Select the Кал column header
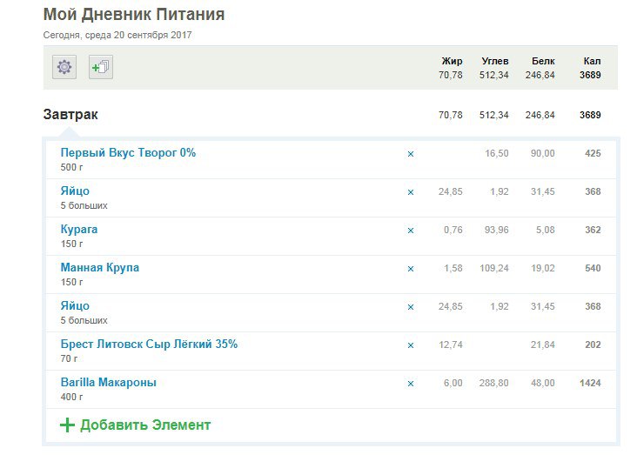The height and width of the screenshot is (455, 637). (x=592, y=61)
